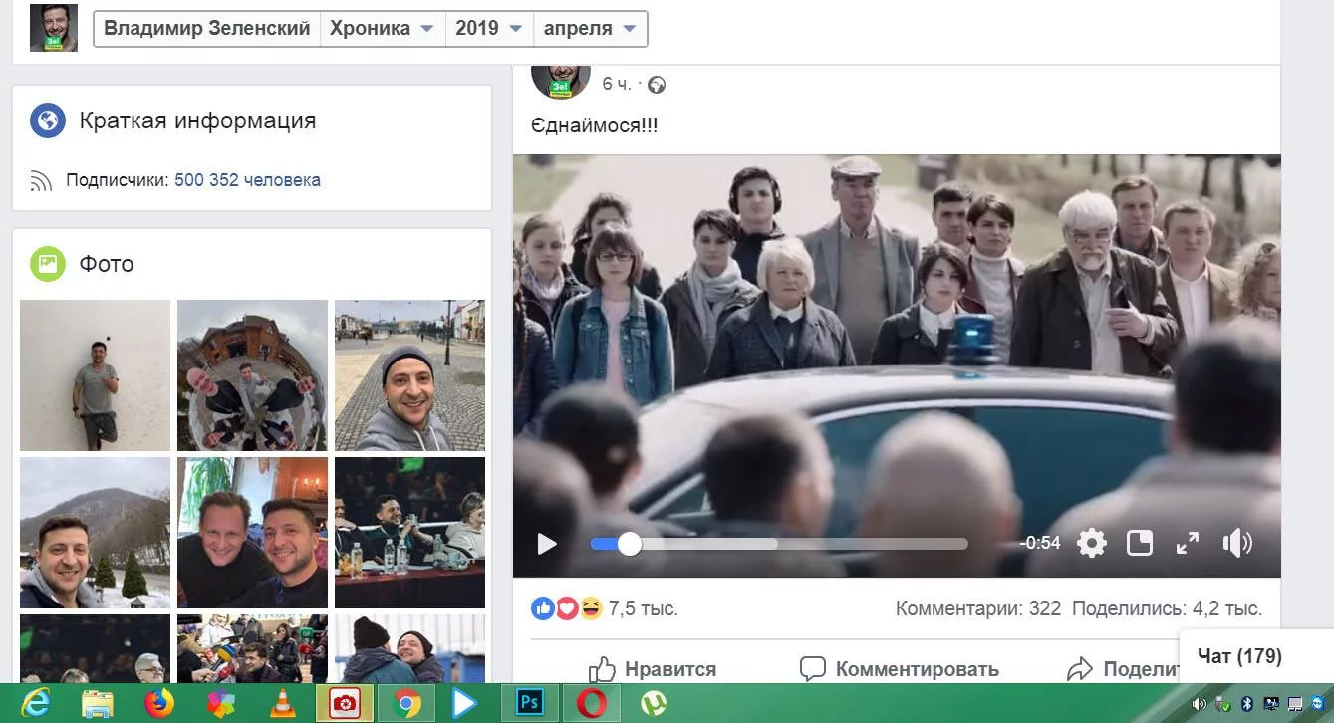This screenshot has height=723, width=1334.
Task: Click the Поделиться share button
Action: (x=1123, y=669)
